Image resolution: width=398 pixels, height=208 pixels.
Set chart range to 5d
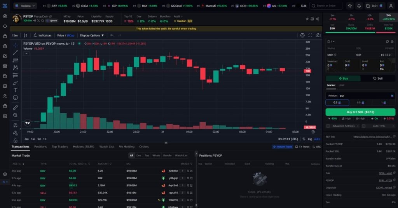39,139
